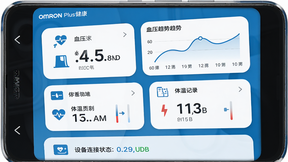
Task: Select the highlighted data point on trend chart
Action: coord(200,38)
